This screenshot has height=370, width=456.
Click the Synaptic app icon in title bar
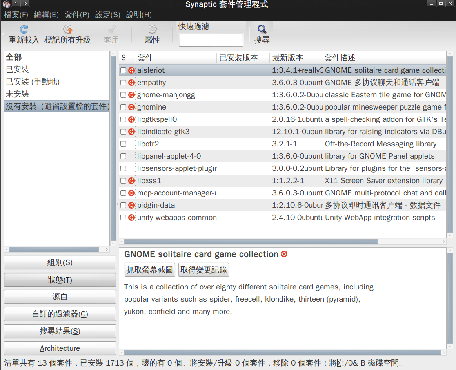[7, 4]
